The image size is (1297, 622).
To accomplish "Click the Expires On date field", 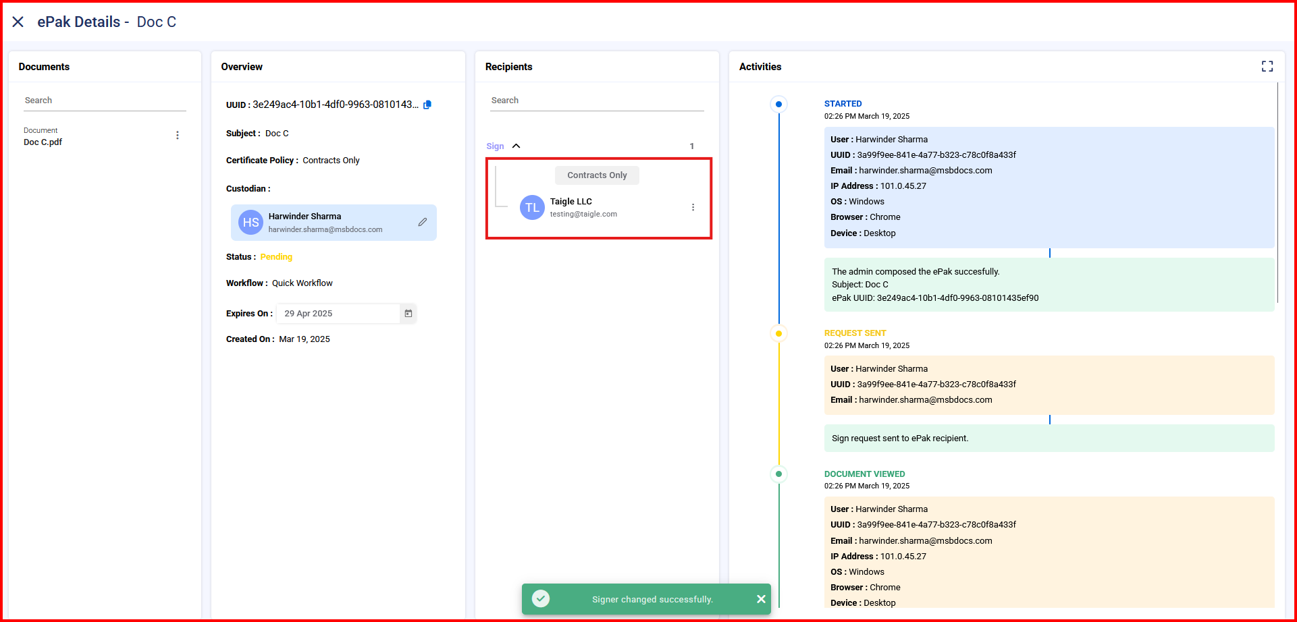I will click(338, 314).
